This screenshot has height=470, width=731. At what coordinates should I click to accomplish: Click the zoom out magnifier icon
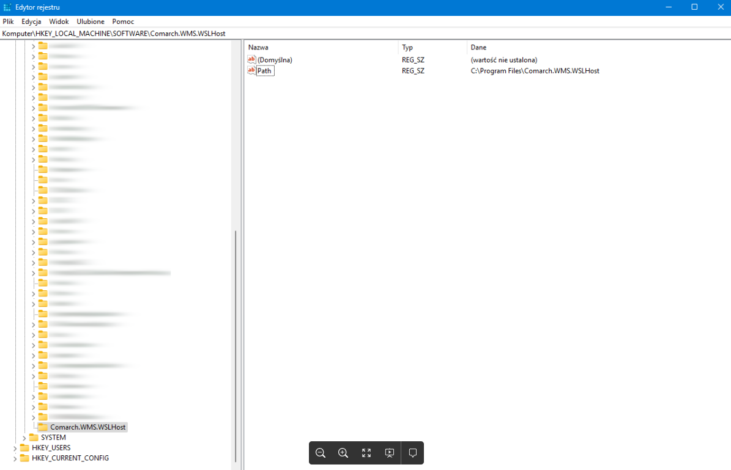321,453
